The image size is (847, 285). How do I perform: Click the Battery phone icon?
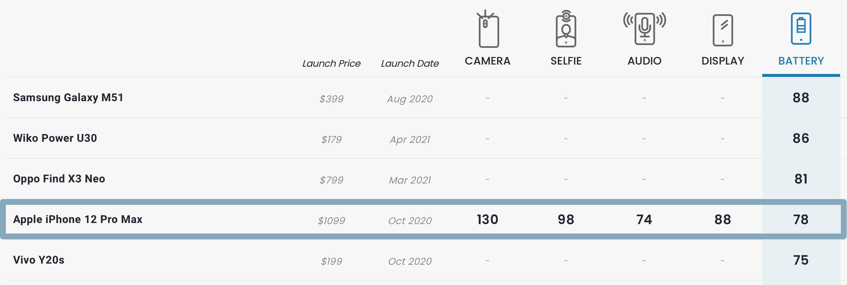click(801, 29)
